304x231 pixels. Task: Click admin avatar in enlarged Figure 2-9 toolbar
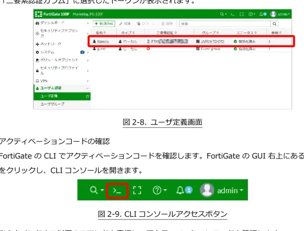click(207, 190)
